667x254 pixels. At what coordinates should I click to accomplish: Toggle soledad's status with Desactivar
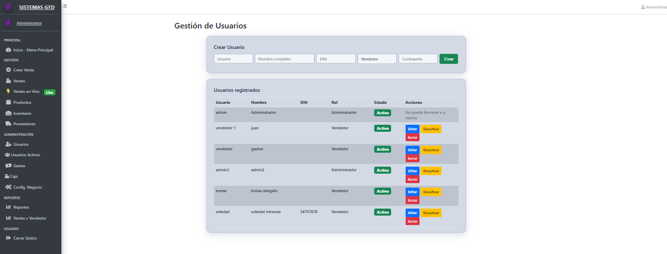(x=431, y=213)
